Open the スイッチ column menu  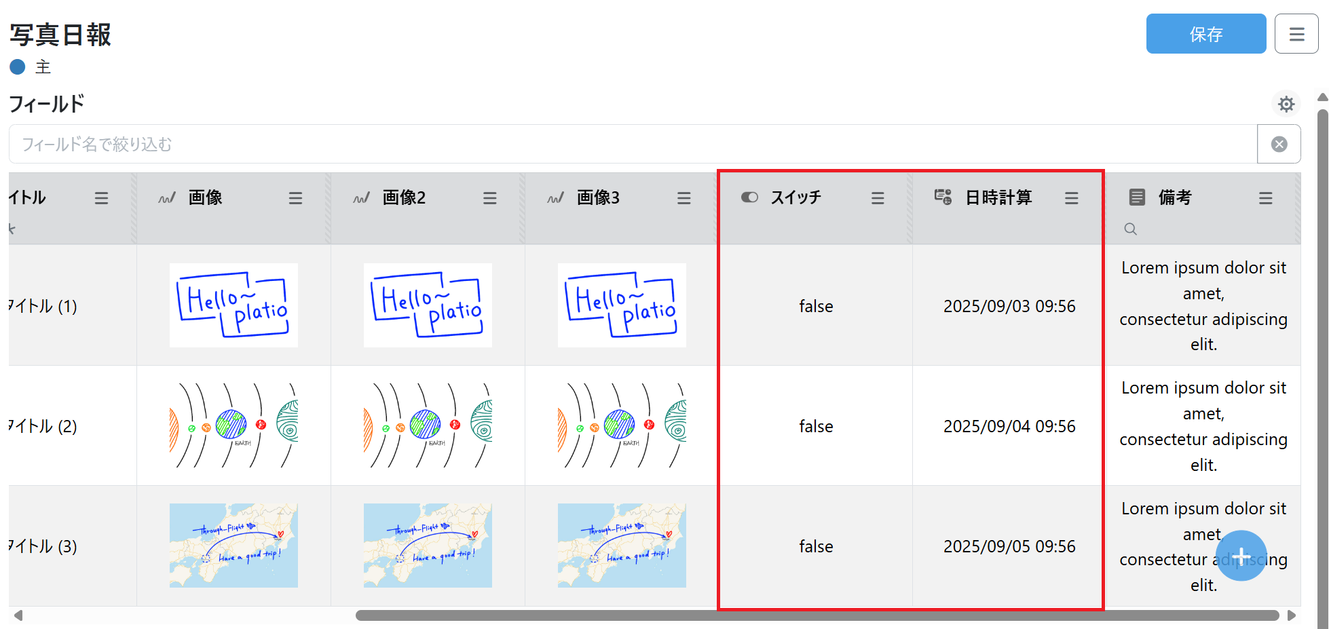pos(878,198)
